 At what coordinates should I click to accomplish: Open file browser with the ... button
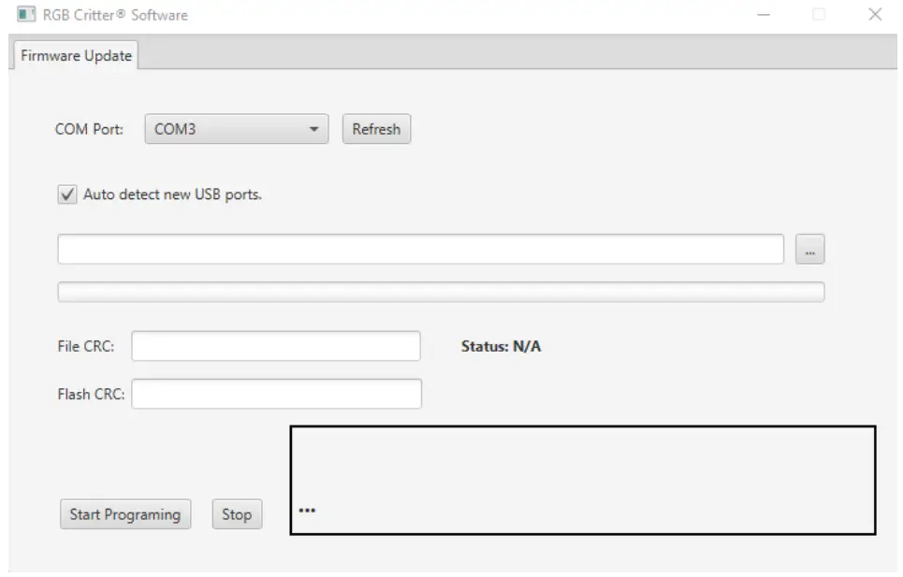click(x=809, y=249)
